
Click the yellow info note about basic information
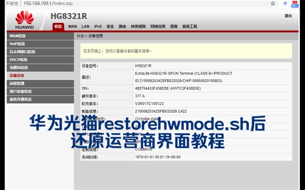click(186, 51)
